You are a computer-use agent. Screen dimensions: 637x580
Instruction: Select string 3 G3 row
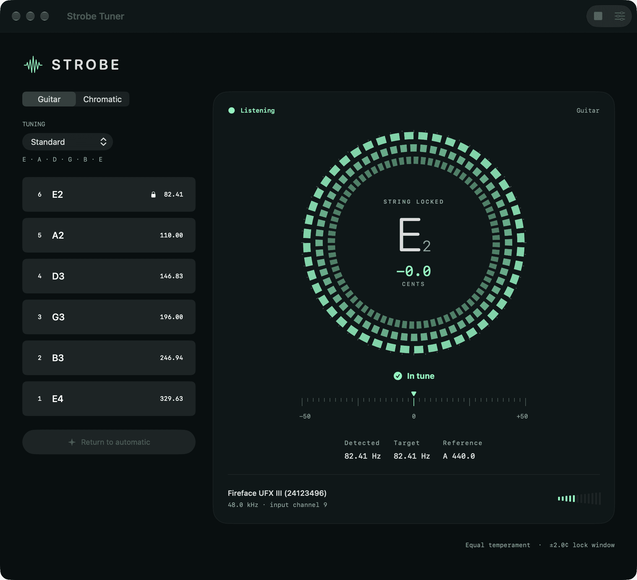(109, 317)
